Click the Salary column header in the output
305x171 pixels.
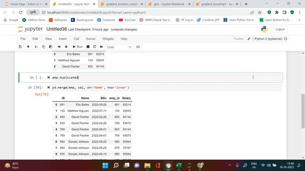(126, 98)
